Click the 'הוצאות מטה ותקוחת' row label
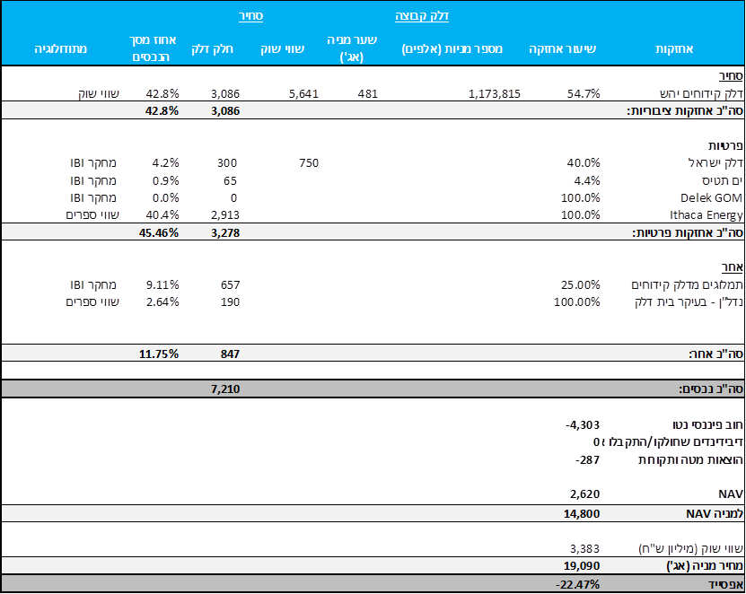Image resolution: width=746 pixels, height=594 pixels. 690,460
